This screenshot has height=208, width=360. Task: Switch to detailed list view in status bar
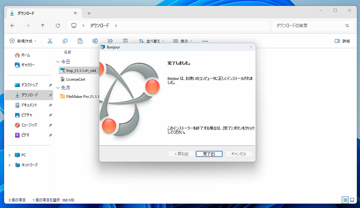(x=345, y=200)
